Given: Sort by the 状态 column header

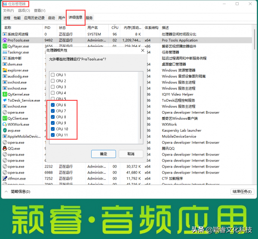Looking at the screenshot, I should [x=71, y=28].
